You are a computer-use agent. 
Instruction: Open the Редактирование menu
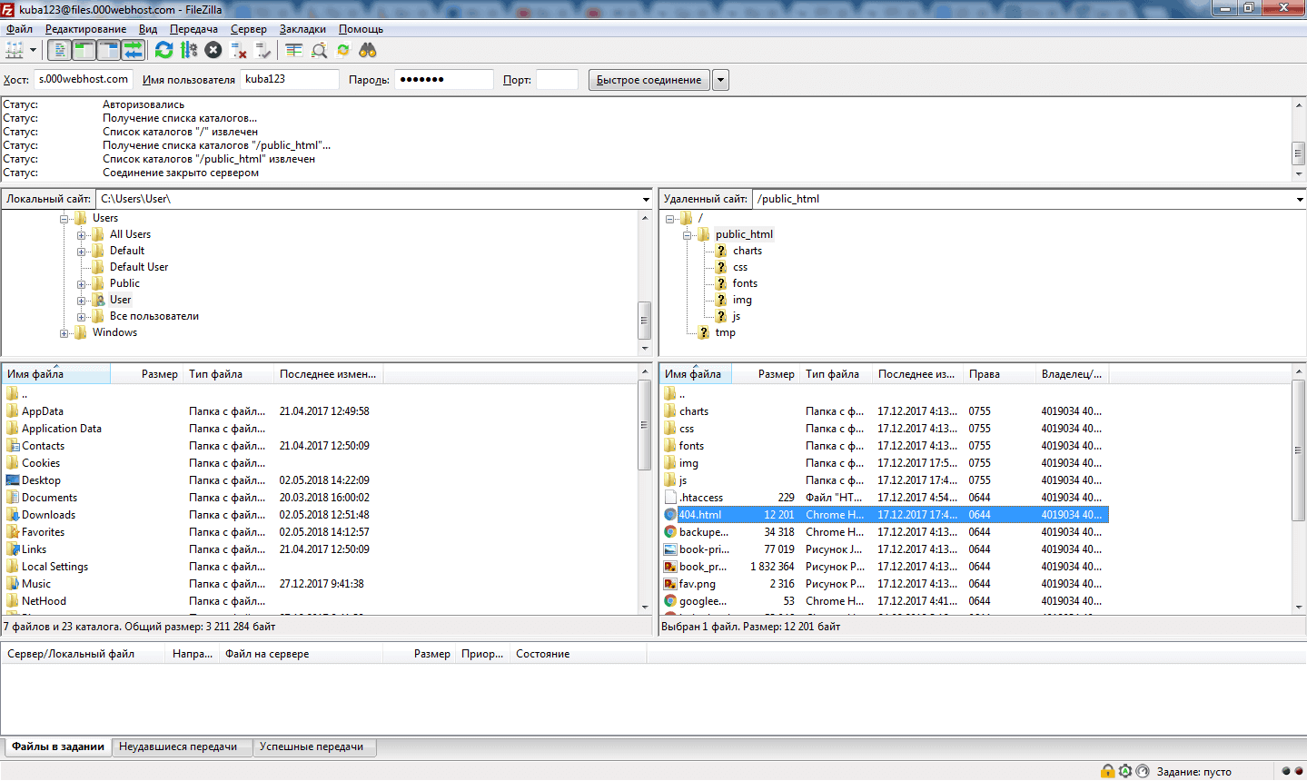(86, 29)
